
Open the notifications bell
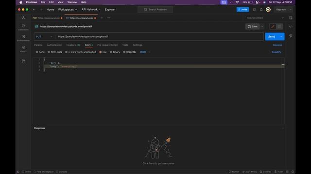pos(261,10)
